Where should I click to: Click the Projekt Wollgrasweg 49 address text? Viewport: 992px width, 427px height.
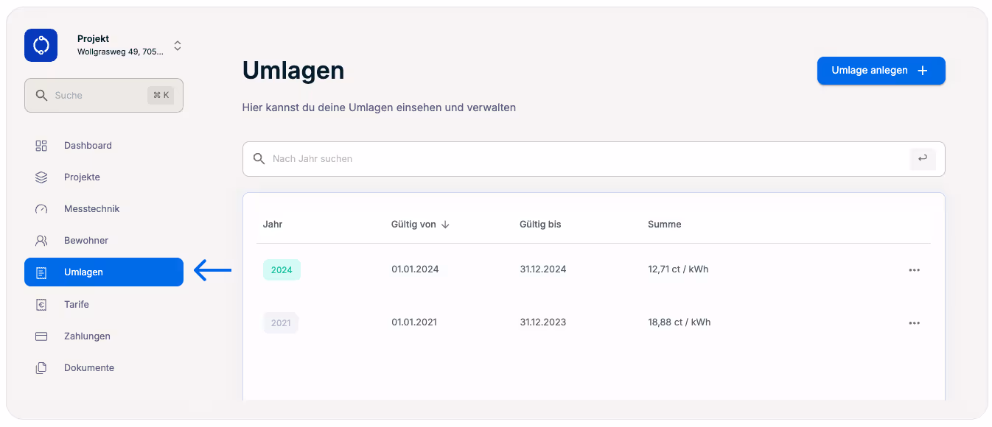(120, 52)
